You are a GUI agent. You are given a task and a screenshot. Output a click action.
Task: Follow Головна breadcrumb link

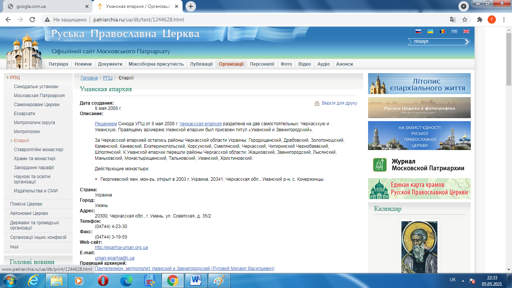89,78
